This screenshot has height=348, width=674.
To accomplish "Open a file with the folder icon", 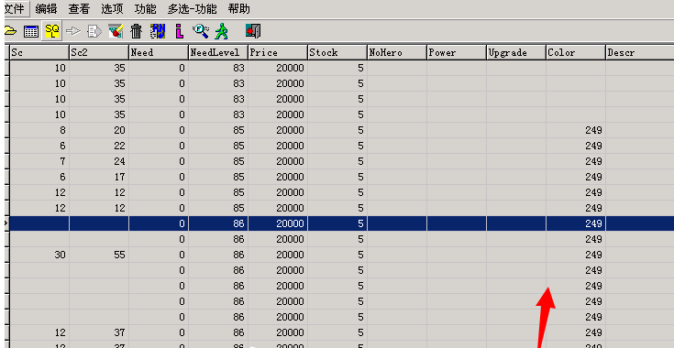I will [x=10, y=31].
